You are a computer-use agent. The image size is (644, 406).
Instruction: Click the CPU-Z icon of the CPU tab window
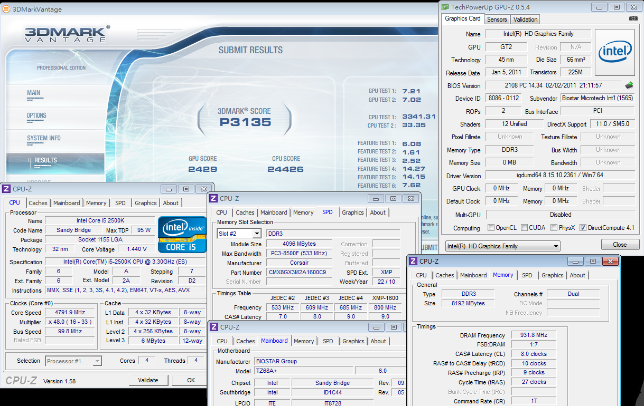[6, 189]
